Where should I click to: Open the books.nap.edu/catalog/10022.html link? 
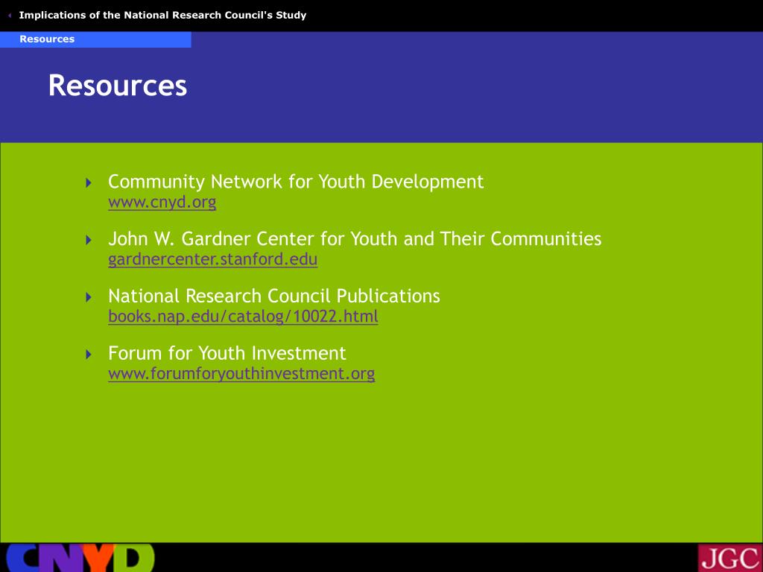click(243, 317)
